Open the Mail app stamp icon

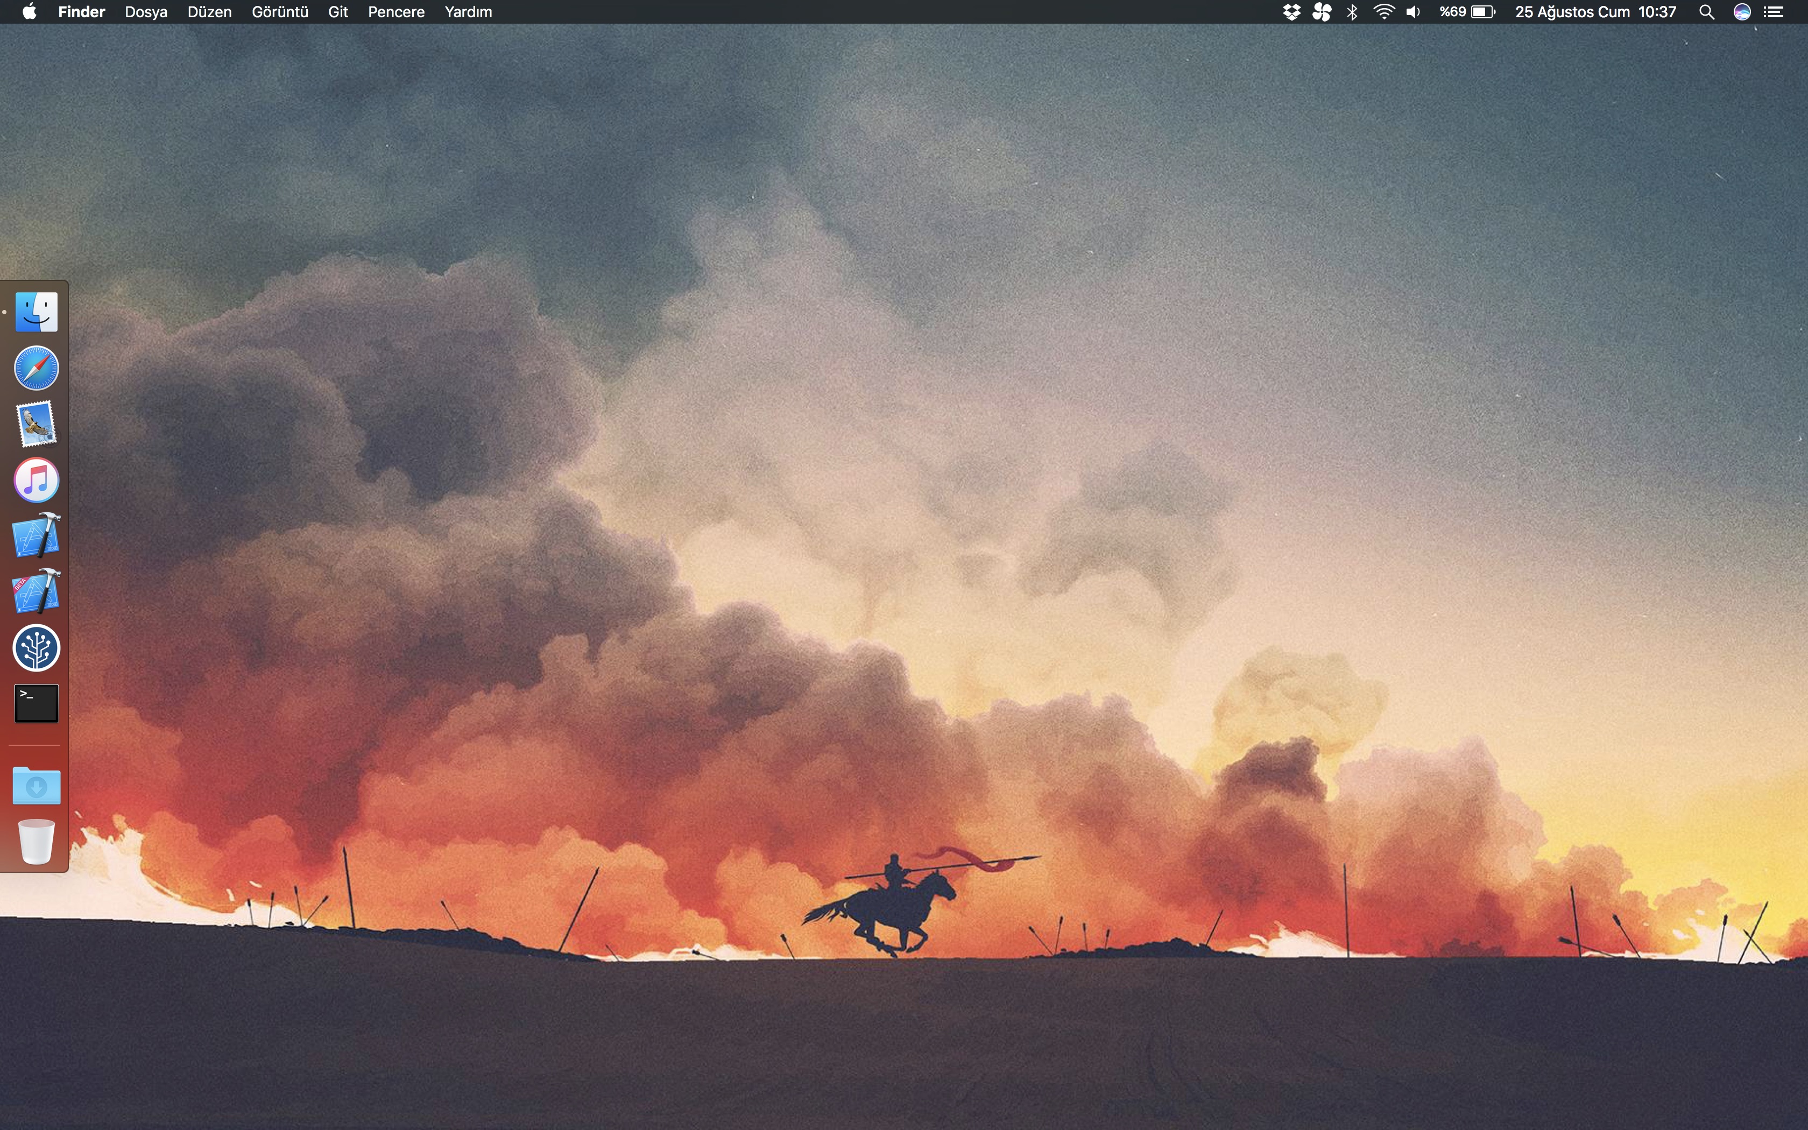37,424
